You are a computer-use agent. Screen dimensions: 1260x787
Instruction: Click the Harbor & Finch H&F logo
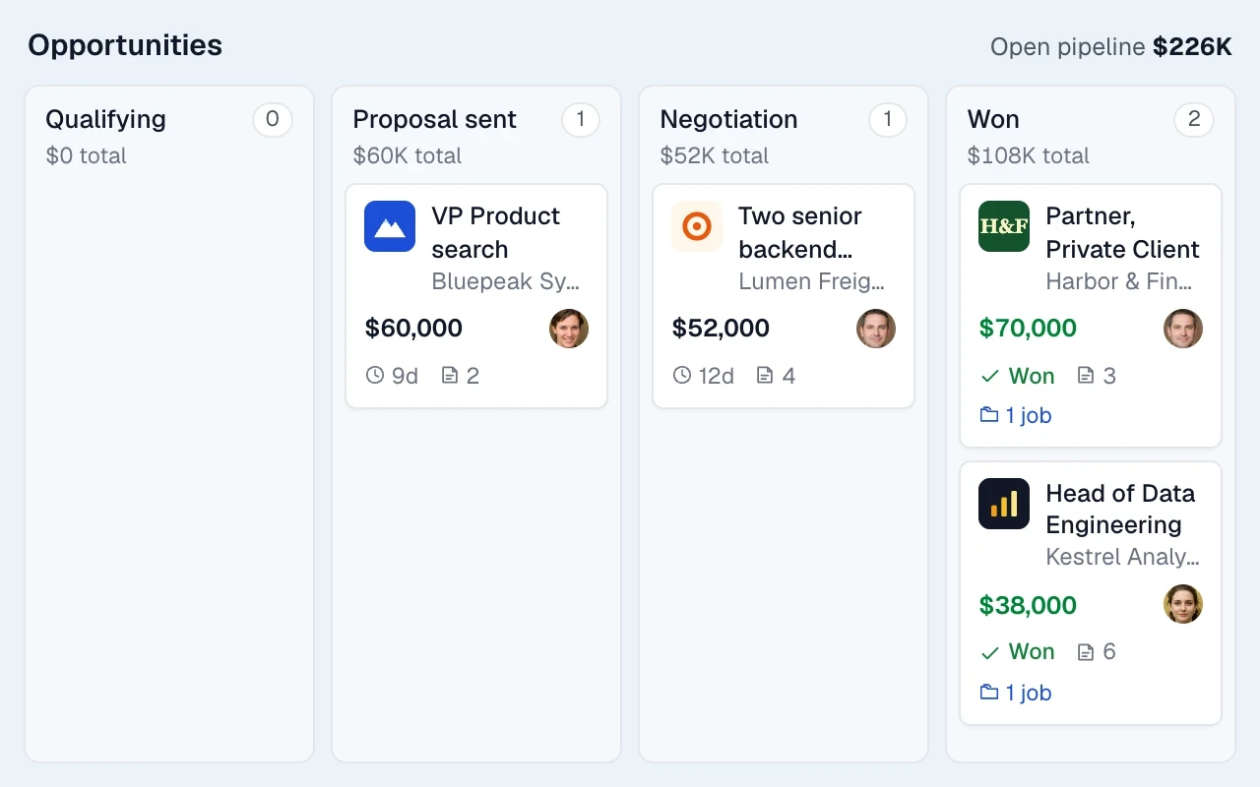pos(1004,226)
